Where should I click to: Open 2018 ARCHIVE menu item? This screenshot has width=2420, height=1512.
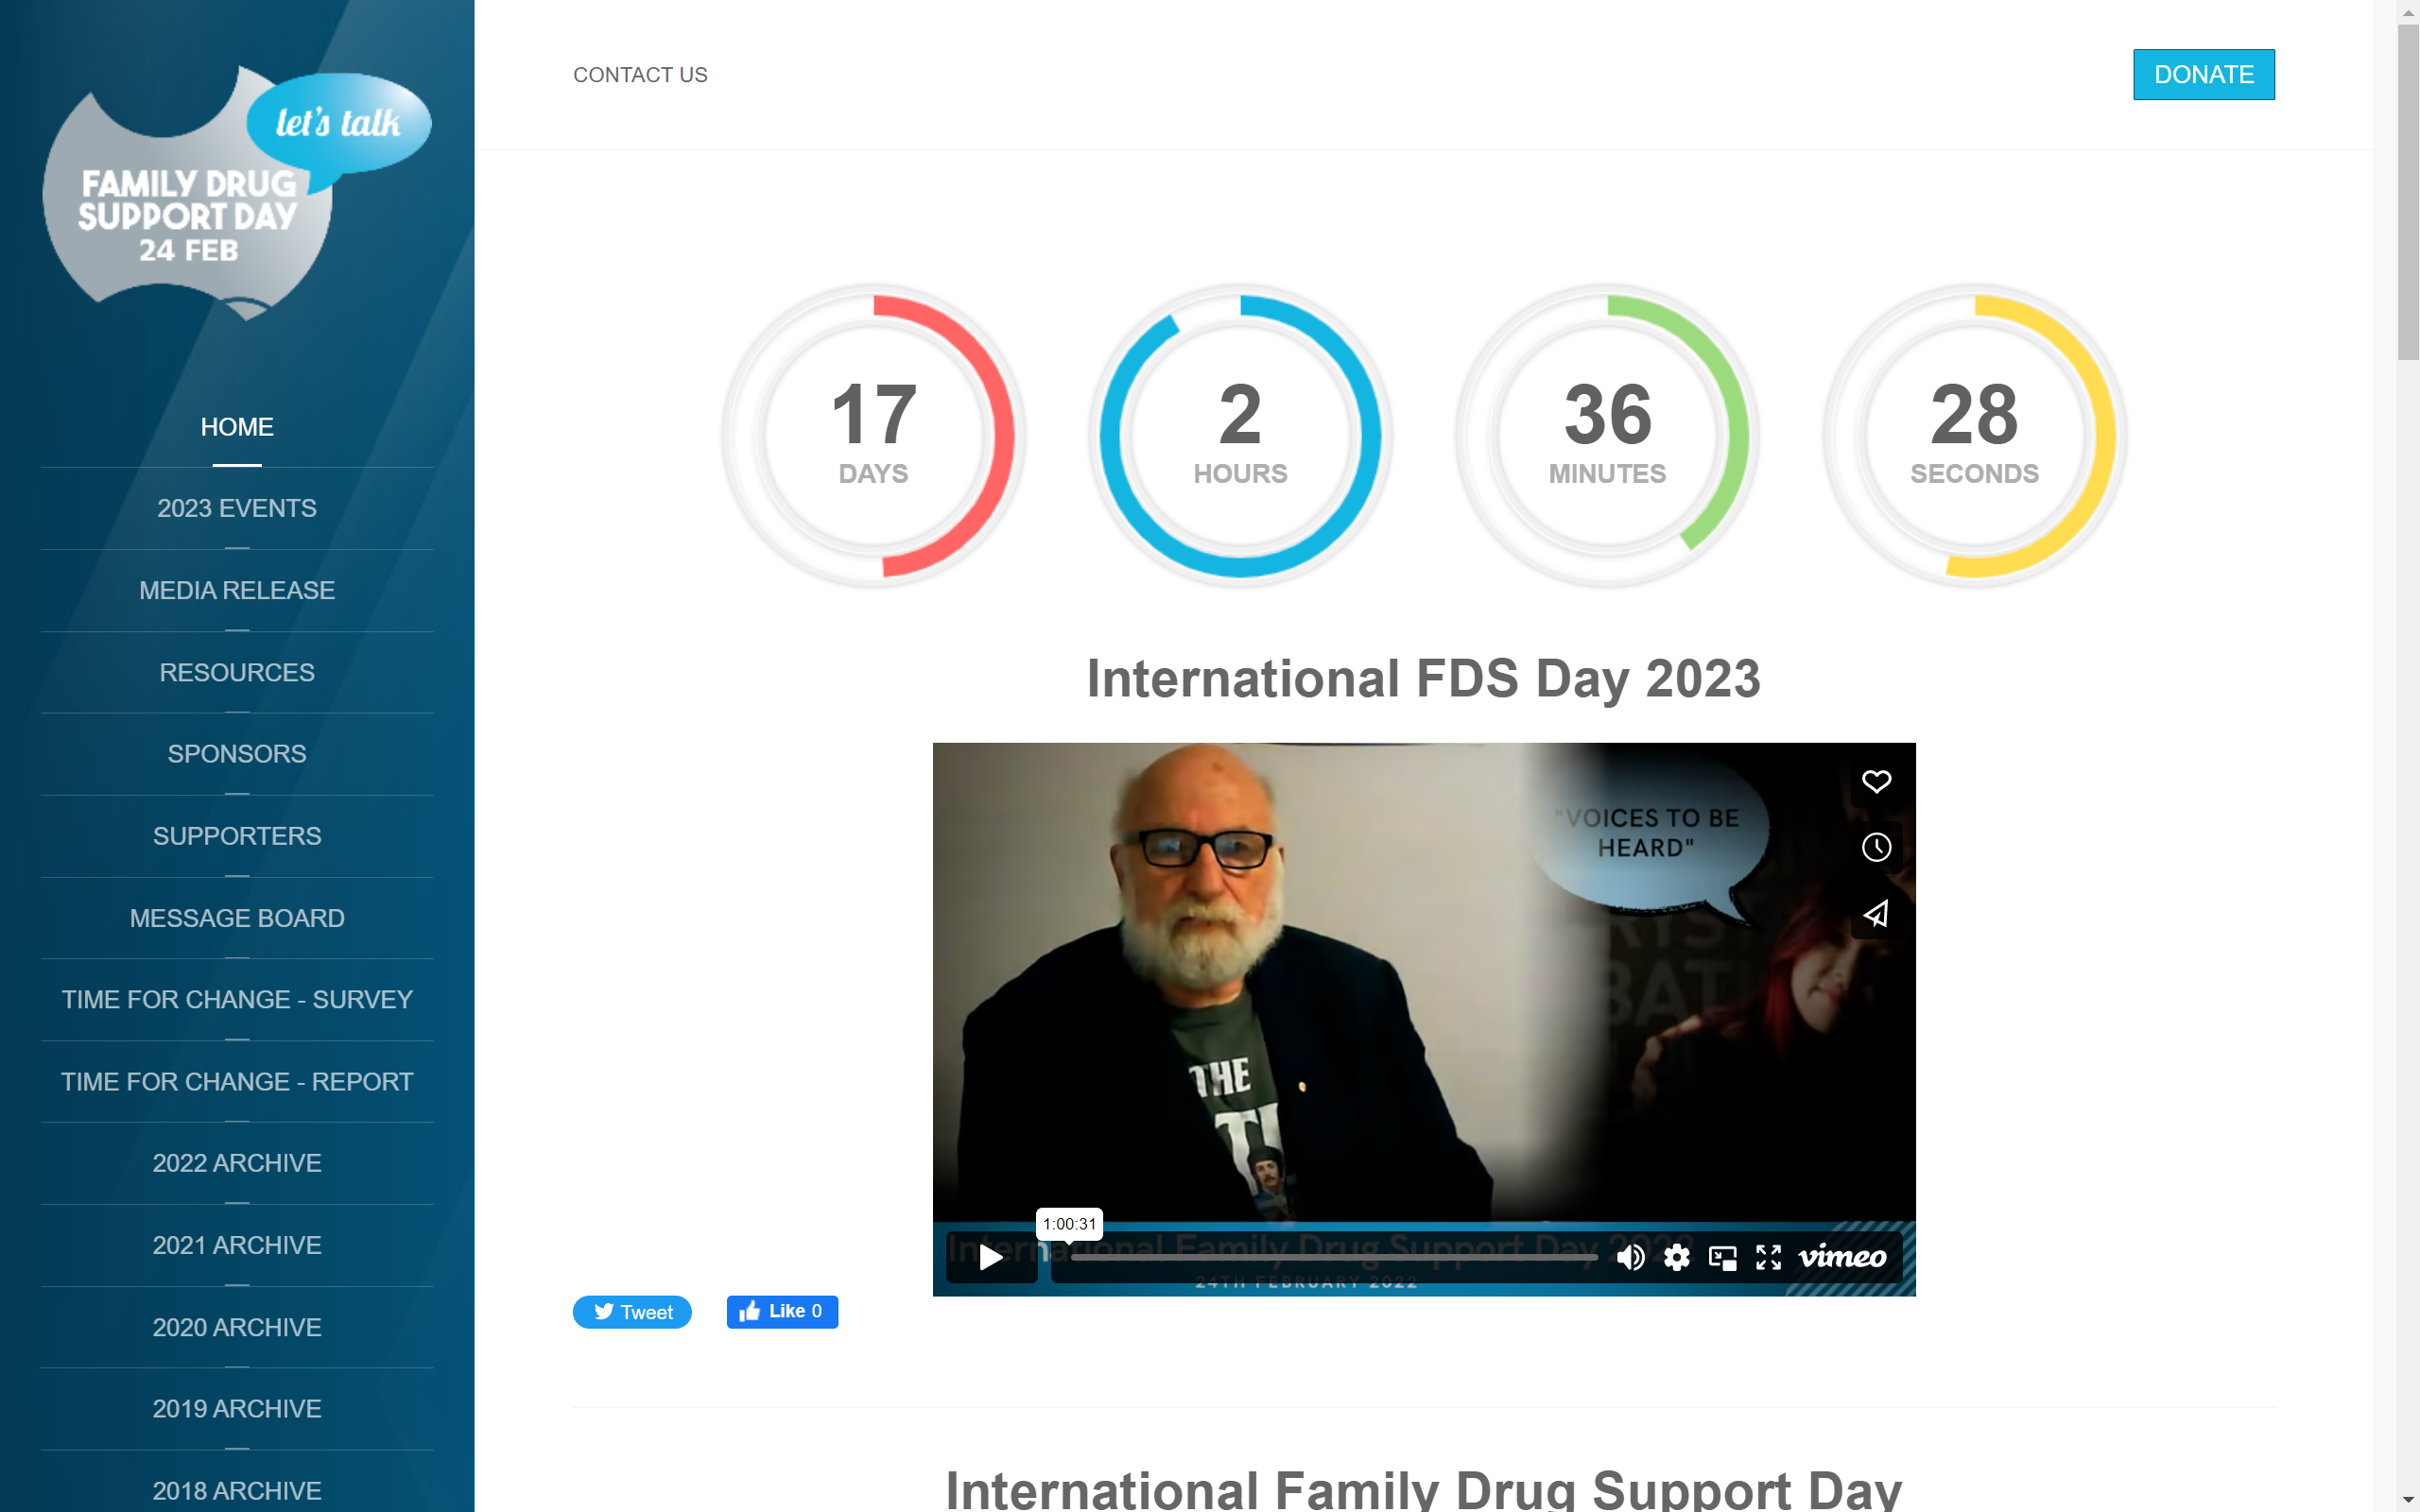click(237, 1490)
